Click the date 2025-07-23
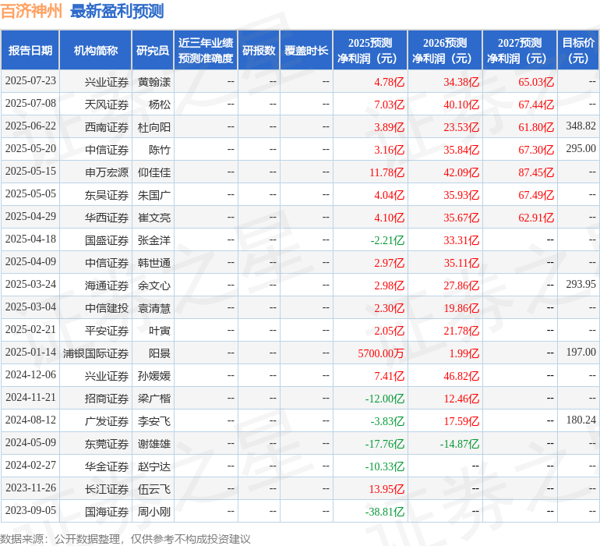The image size is (600, 546). 30,81
